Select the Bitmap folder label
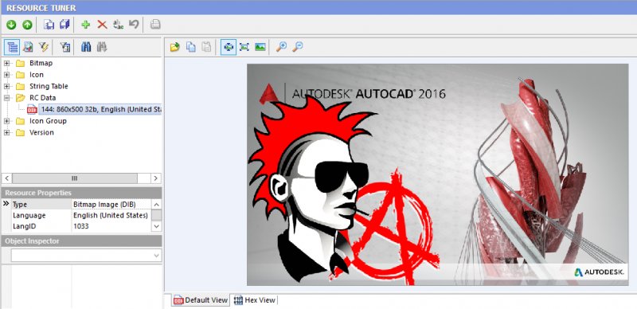 (x=41, y=63)
